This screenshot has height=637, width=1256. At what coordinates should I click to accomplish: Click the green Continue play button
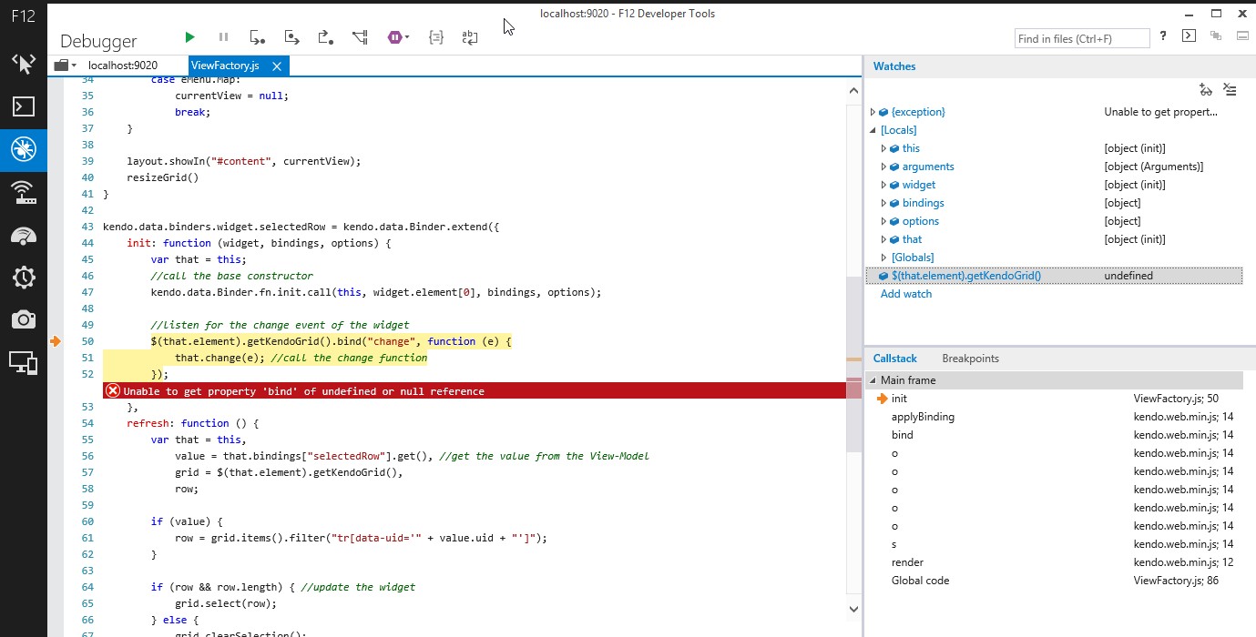tap(189, 37)
